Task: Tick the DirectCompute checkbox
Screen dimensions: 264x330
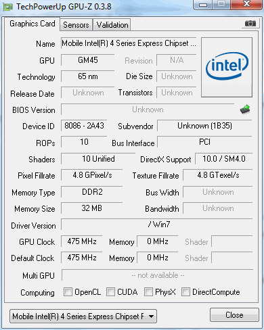Action: pyautogui.click(x=185, y=291)
